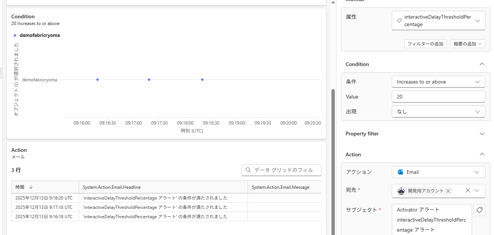Collapse the Action section
The height and width of the screenshot is (235, 494).
482,154
